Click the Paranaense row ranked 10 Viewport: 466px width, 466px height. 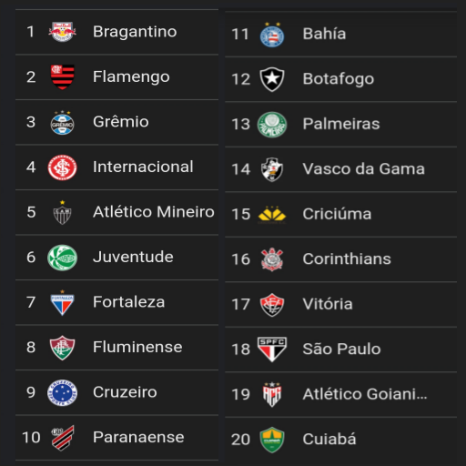[x=116, y=438]
